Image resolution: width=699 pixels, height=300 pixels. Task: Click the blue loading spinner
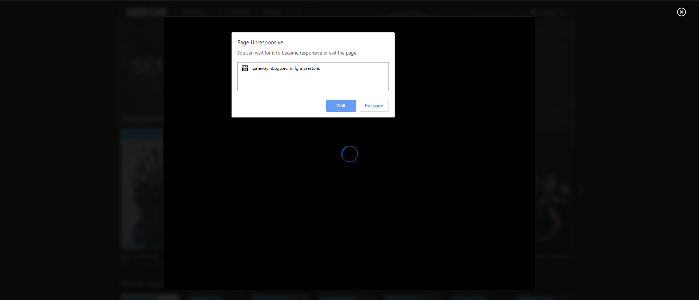click(x=349, y=154)
